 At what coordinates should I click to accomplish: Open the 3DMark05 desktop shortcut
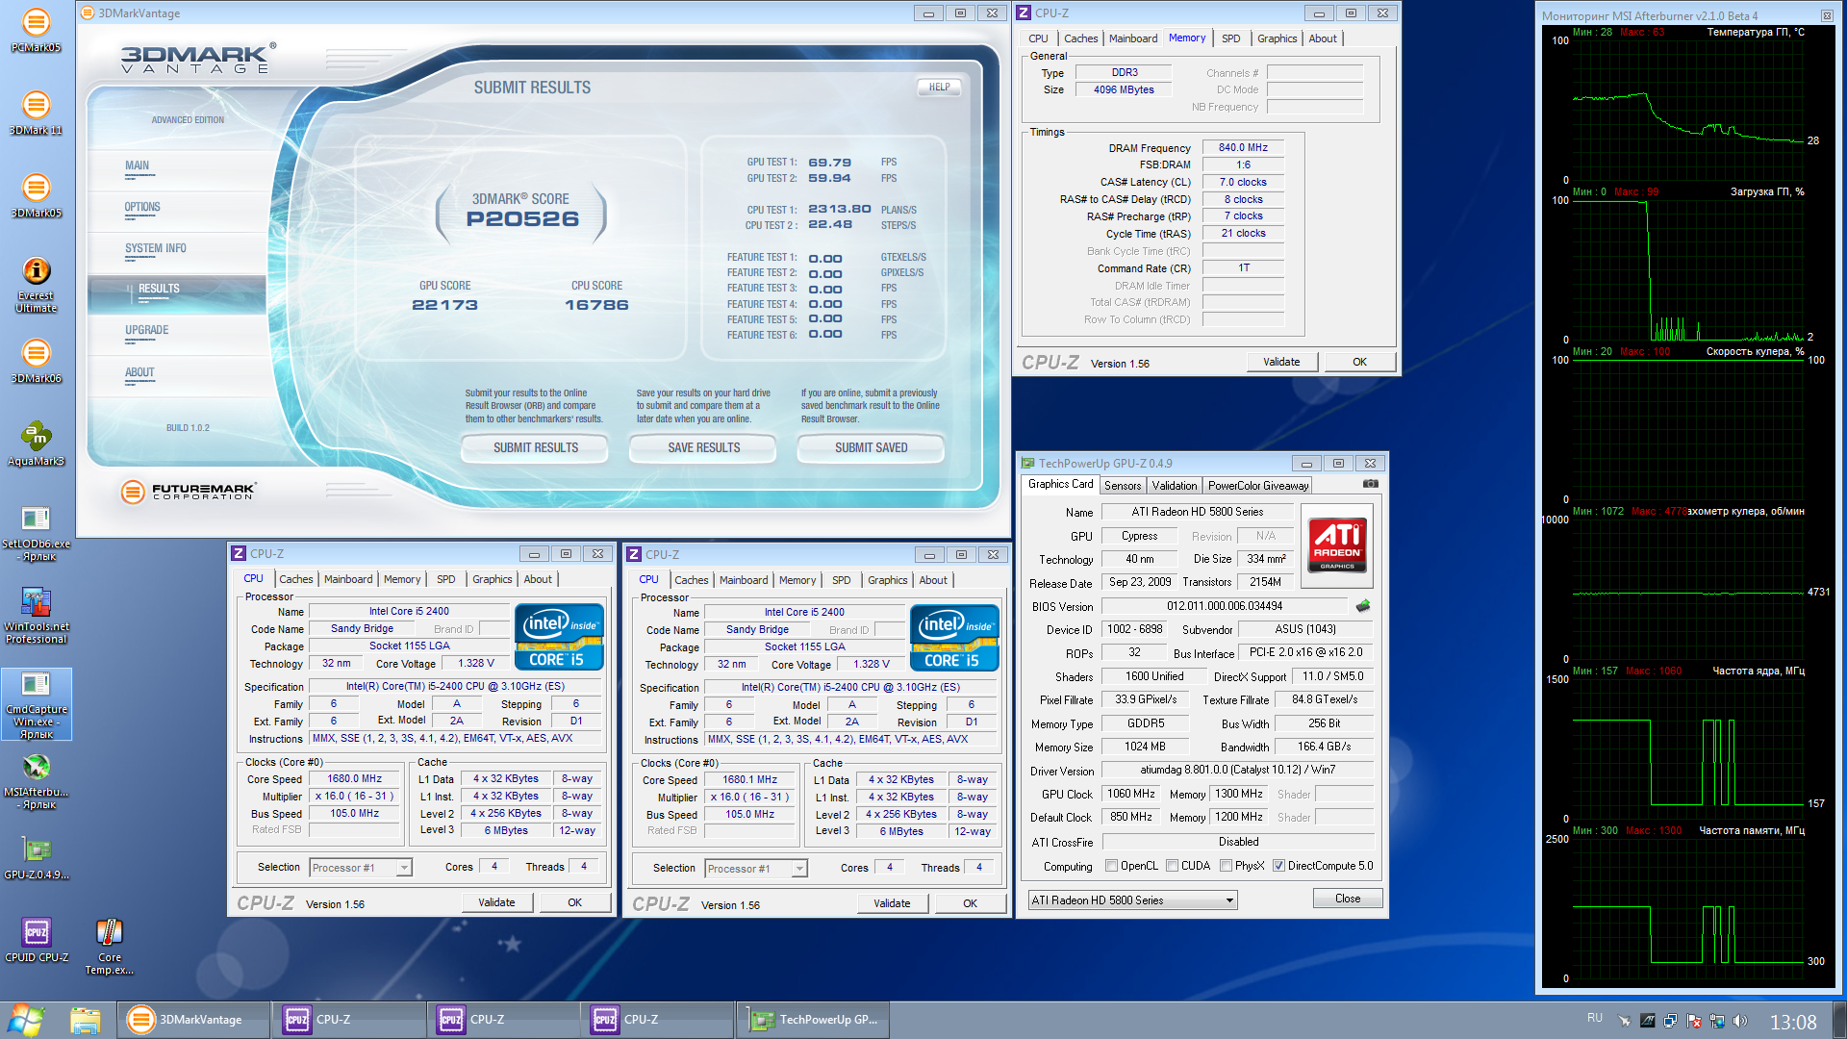coord(36,194)
